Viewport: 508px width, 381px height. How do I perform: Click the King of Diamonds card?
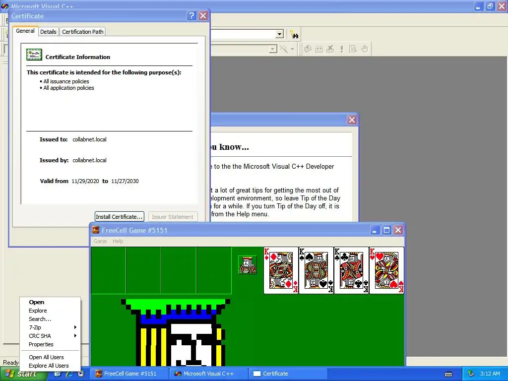281,270
